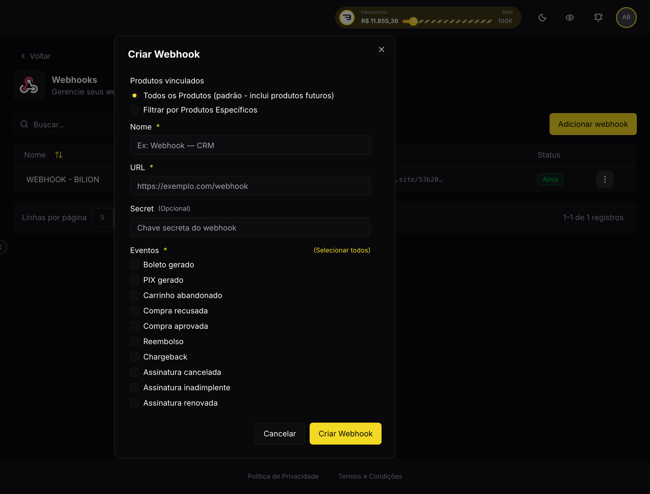Open Termos e Condições link
Screen dimensions: 650x494
pyautogui.click(x=370, y=476)
